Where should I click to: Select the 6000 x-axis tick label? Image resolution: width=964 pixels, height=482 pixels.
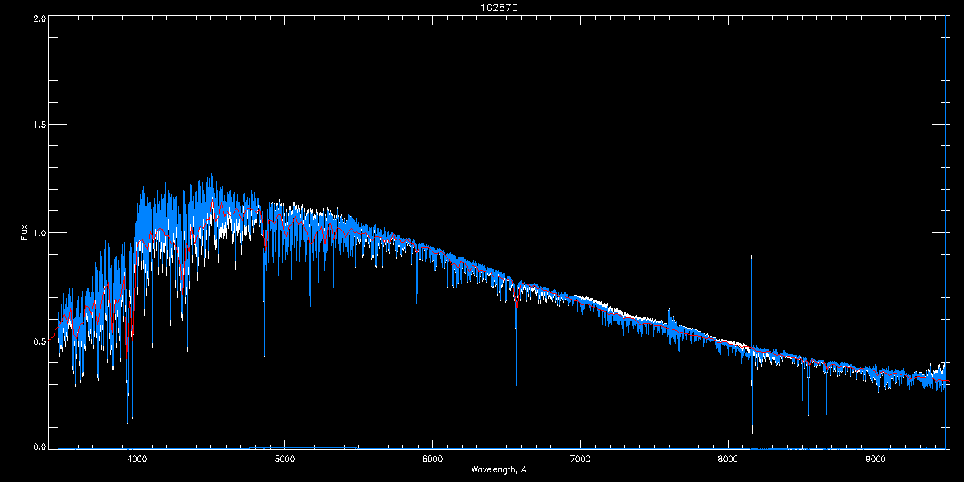click(x=432, y=460)
